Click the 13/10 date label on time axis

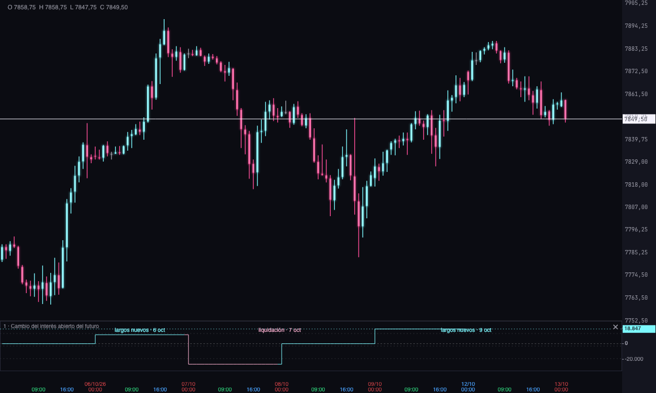pyautogui.click(x=561, y=384)
